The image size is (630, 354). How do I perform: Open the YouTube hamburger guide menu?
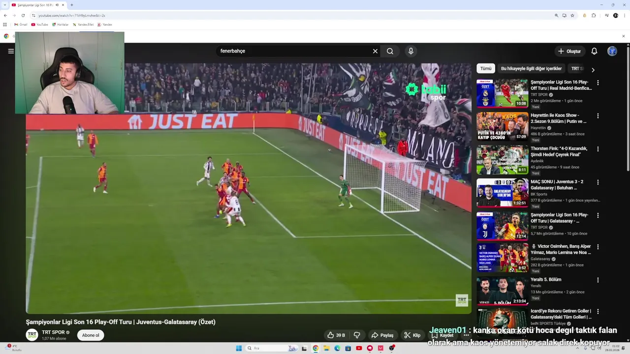pyautogui.click(x=11, y=51)
